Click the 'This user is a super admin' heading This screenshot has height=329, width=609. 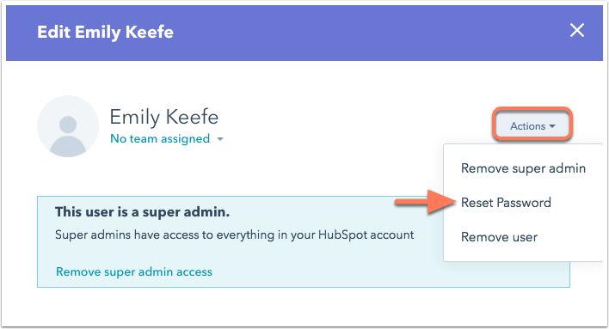click(142, 212)
